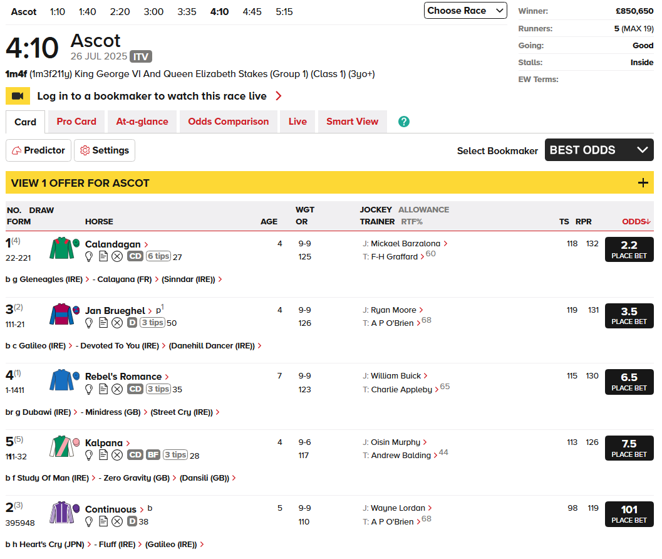Click the crossed-circle icon for Continuous
662x559 pixels.
coord(117,521)
